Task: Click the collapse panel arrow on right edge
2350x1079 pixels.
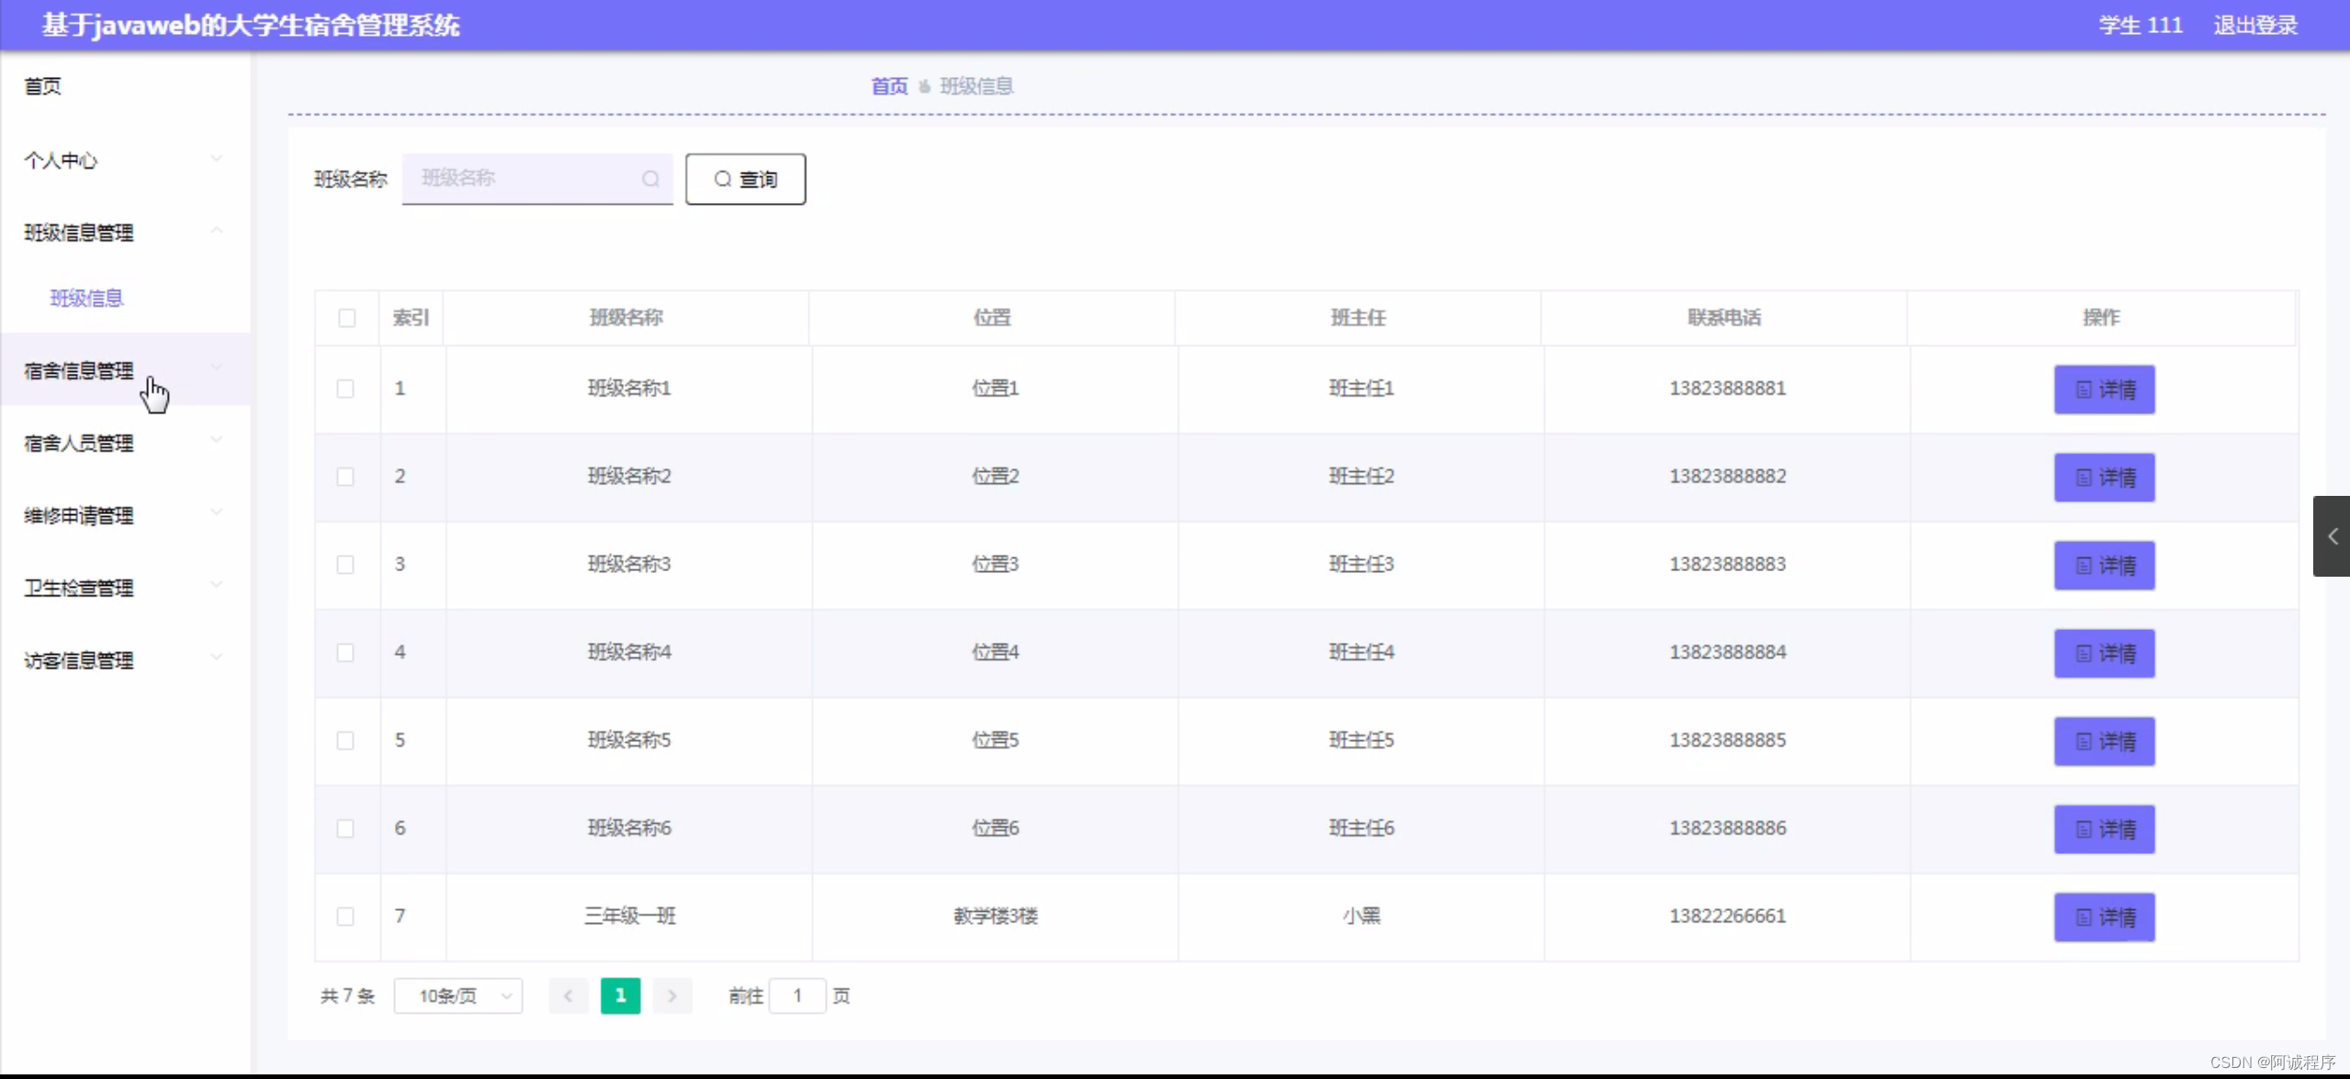Action: pyautogui.click(x=2333, y=536)
